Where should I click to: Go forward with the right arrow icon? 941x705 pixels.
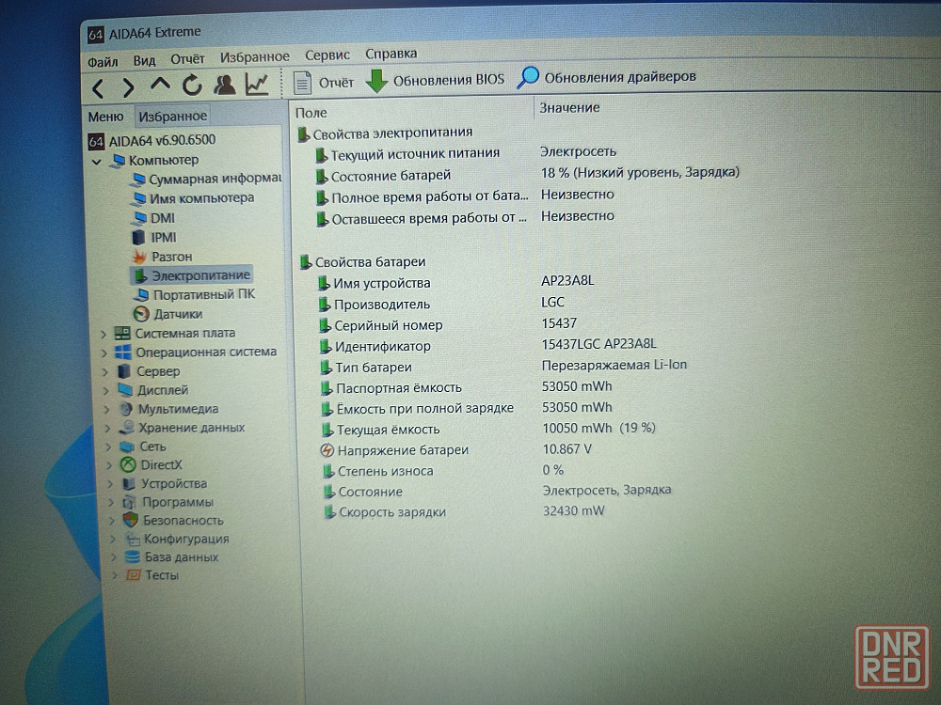[x=128, y=88]
